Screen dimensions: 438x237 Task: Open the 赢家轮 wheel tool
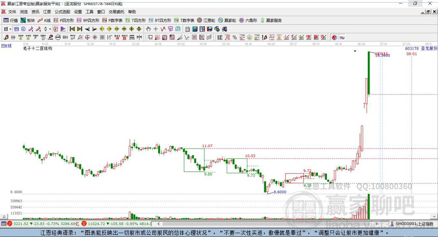tap(227, 21)
